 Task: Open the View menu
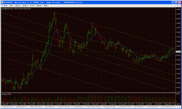(x=11, y=6)
